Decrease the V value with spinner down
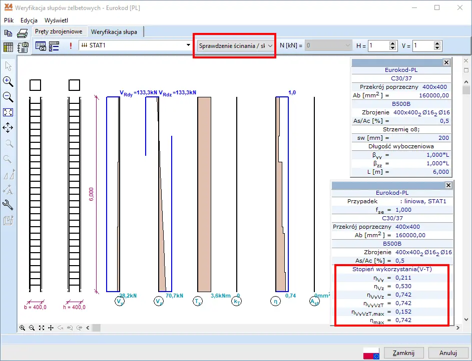472x361 pixels. coord(437,48)
